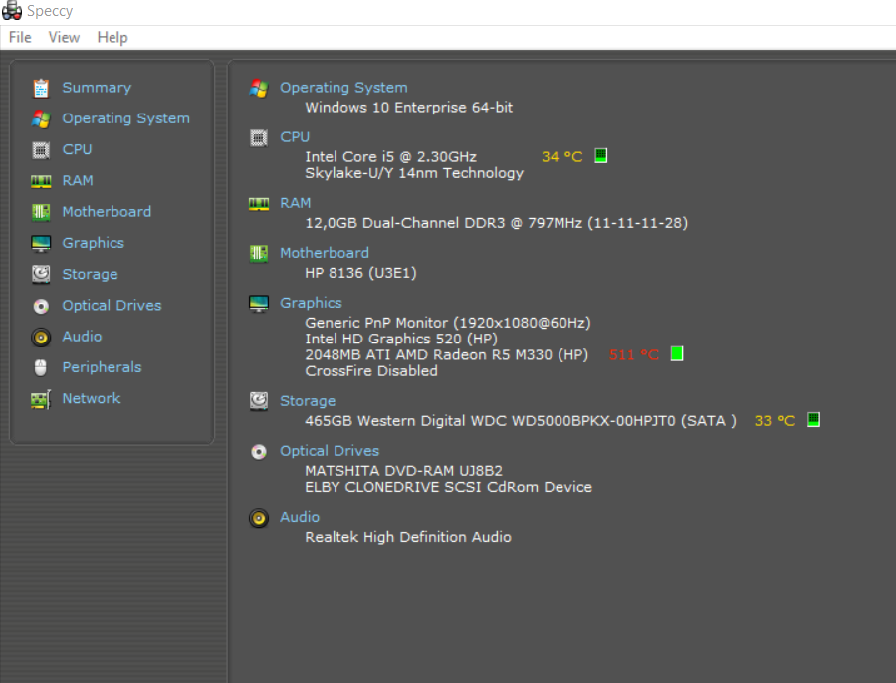The width and height of the screenshot is (896, 683).
Task: Click the Network card icon in sidebar
Action: tap(41, 399)
